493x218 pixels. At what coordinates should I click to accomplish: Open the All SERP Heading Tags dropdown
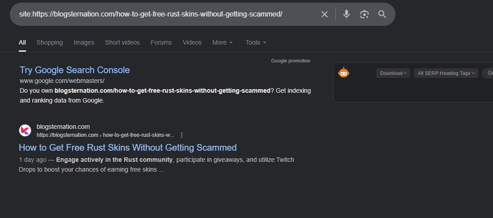click(x=446, y=73)
